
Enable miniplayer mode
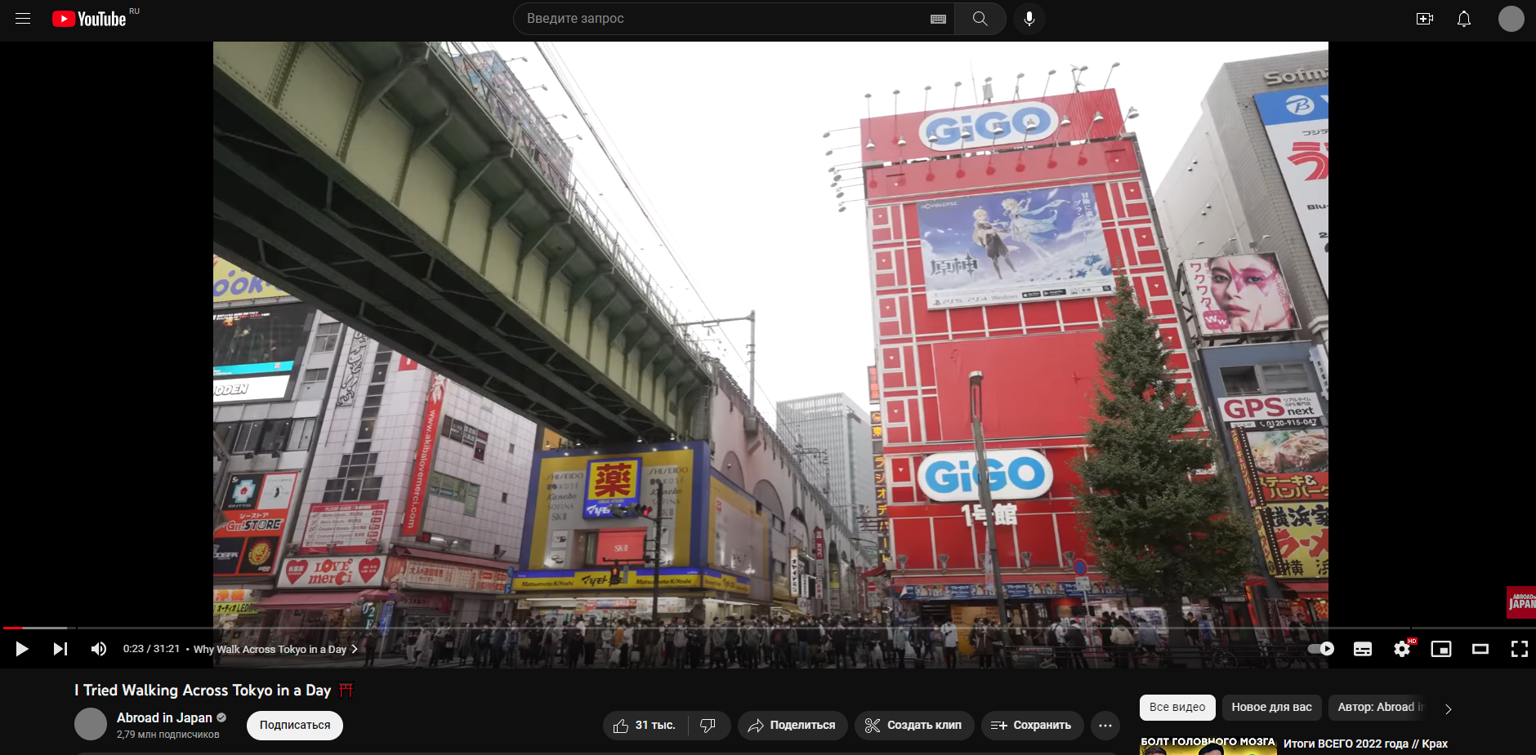point(1441,649)
